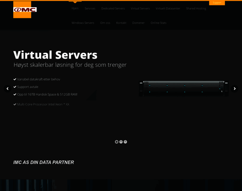Go to previous slide with left arrow

[x=7, y=88]
